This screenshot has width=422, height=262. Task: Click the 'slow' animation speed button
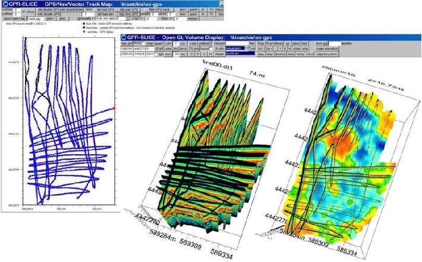point(296,43)
